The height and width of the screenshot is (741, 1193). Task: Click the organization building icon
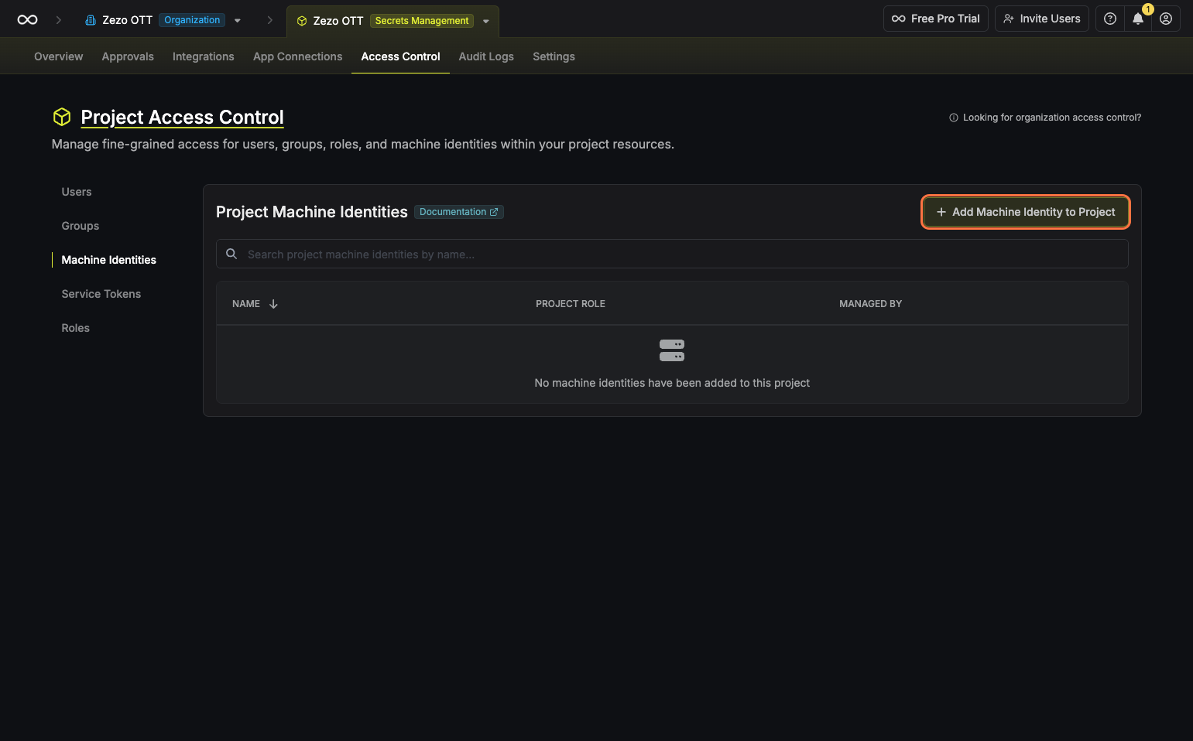[x=91, y=20]
